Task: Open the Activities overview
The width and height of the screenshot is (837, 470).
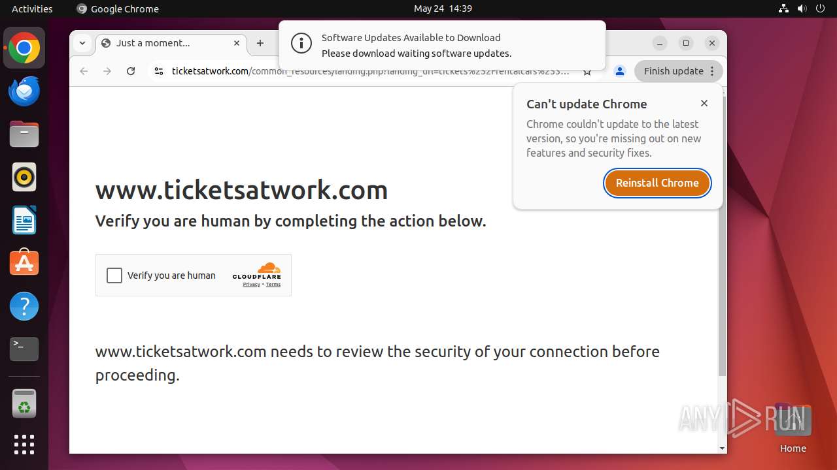Action: pos(32,8)
